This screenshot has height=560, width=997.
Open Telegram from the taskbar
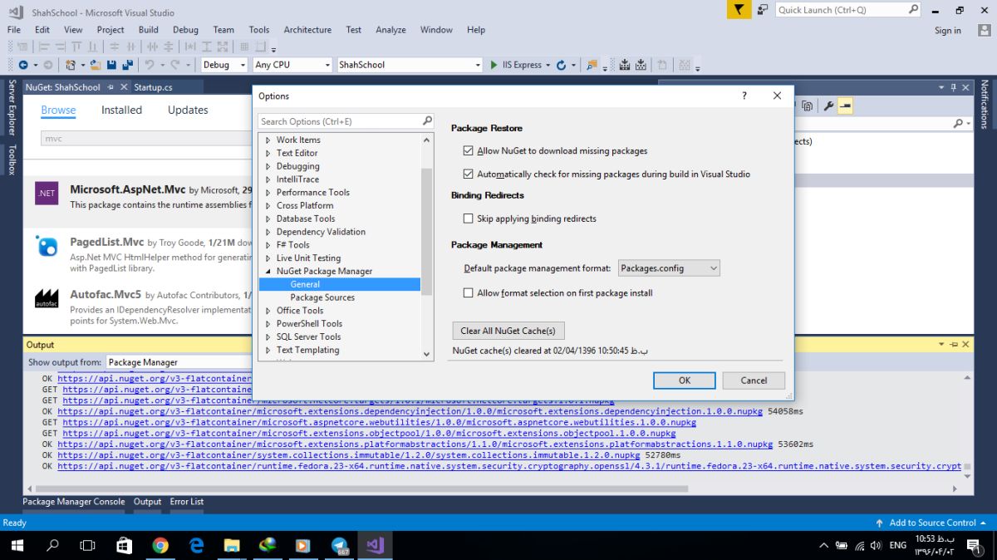340,545
